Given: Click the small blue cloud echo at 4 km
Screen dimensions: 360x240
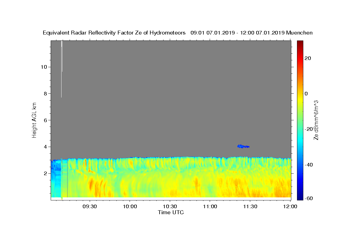Looking at the screenshot, I should pyautogui.click(x=243, y=146).
